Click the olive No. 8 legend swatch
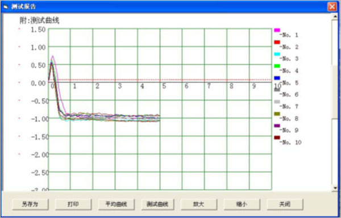The height and width of the screenshot is (218, 341). [277, 114]
